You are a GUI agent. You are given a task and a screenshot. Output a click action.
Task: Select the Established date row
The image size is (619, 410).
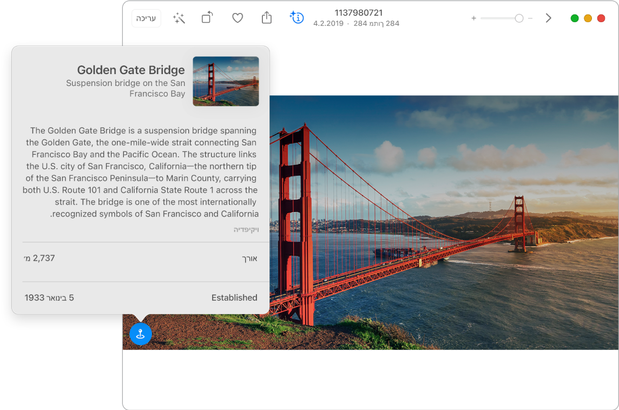click(x=141, y=297)
